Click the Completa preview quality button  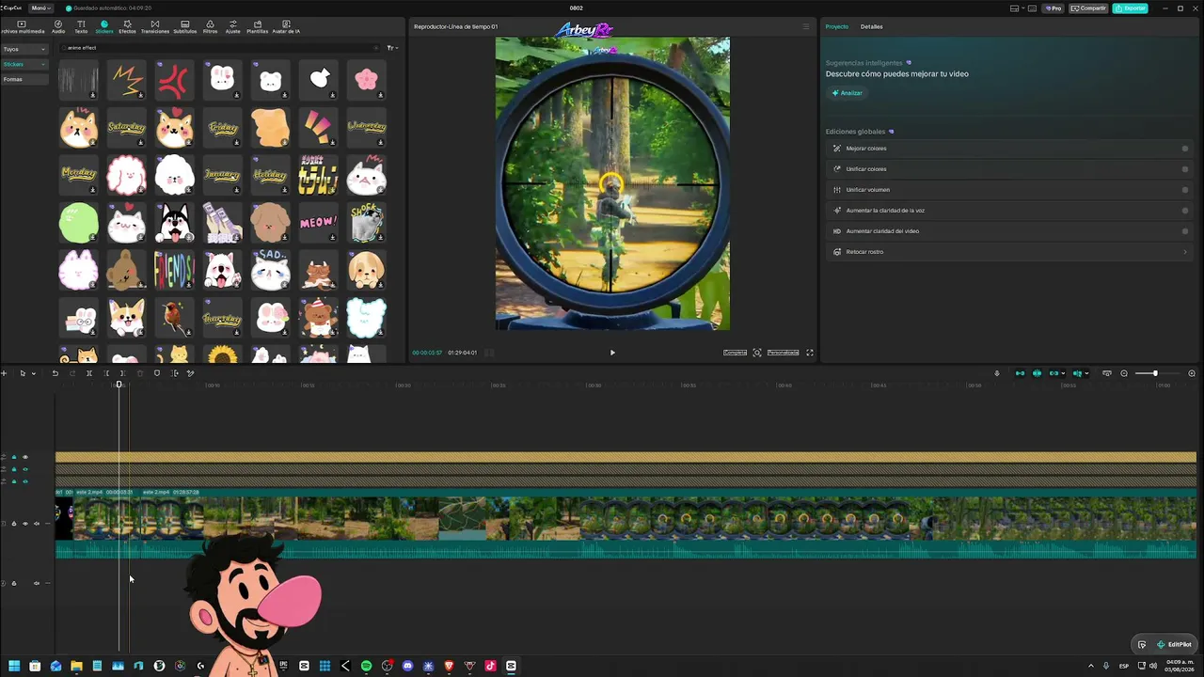click(735, 353)
